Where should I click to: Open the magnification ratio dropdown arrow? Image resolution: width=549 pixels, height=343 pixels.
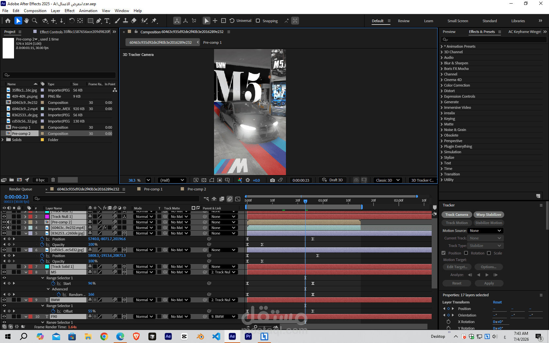(148, 180)
